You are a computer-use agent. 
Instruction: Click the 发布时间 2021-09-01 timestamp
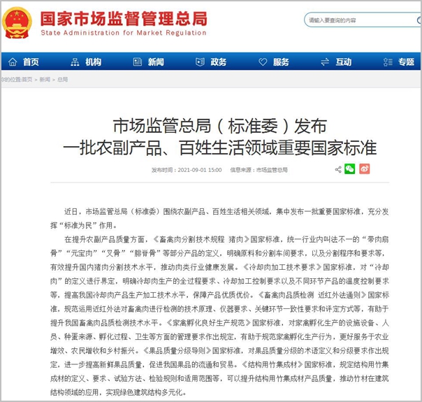187,170
